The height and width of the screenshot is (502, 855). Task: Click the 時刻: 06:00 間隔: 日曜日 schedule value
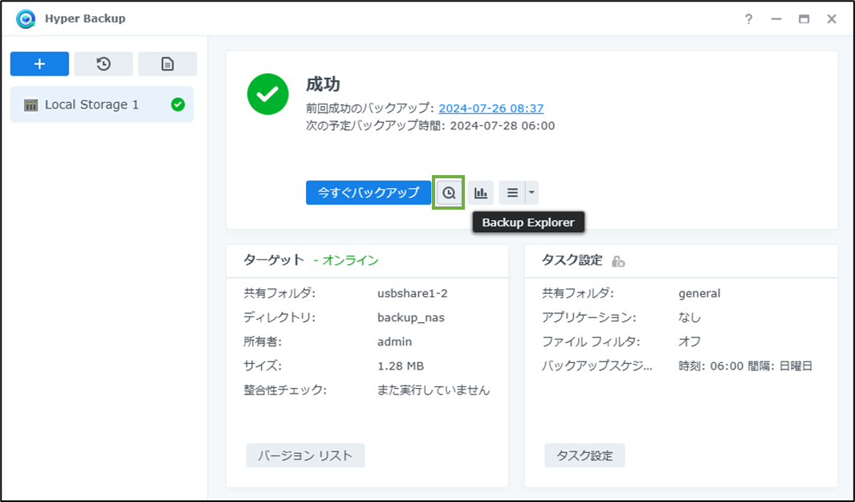[745, 366]
